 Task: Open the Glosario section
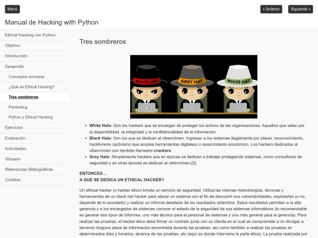(35, 159)
